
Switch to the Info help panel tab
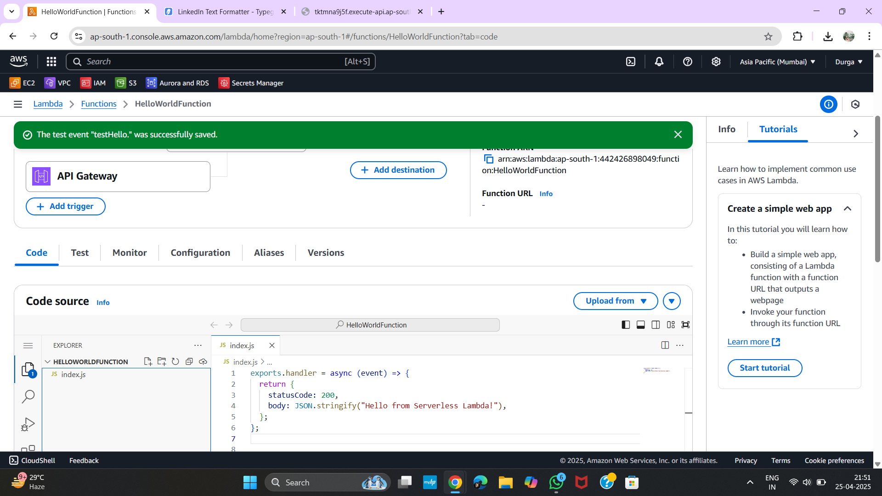pyautogui.click(x=727, y=130)
